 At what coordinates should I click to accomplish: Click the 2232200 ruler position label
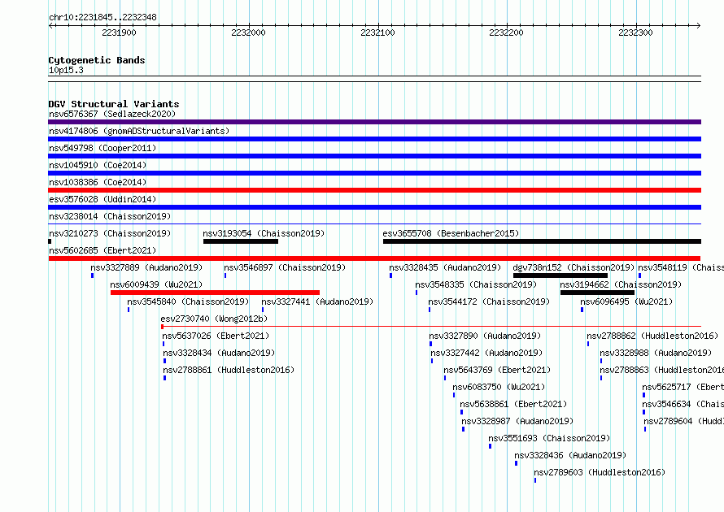(507, 33)
